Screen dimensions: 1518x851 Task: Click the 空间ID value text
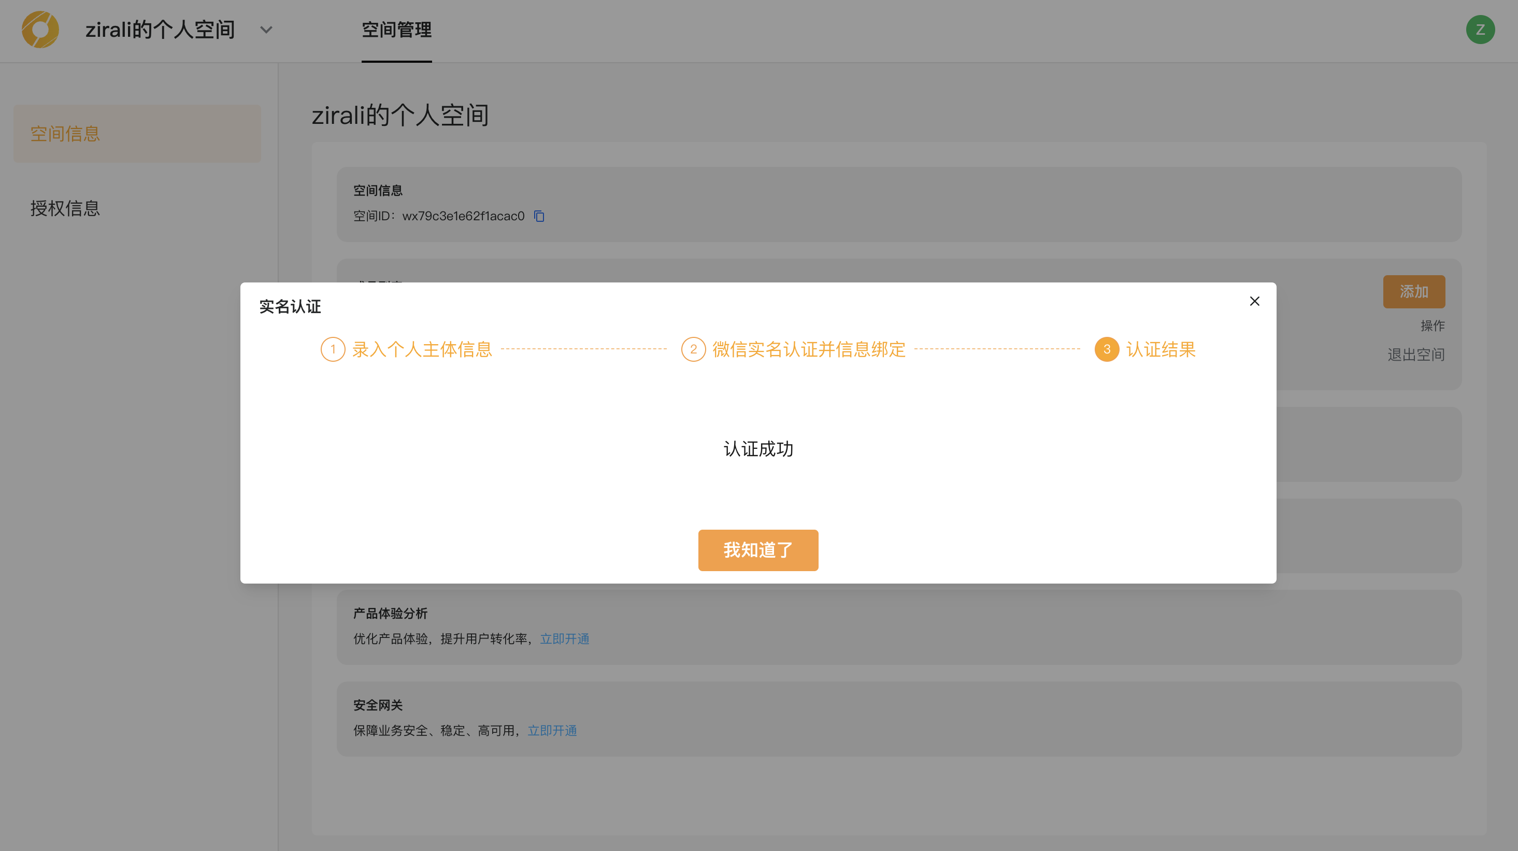click(x=463, y=216)
